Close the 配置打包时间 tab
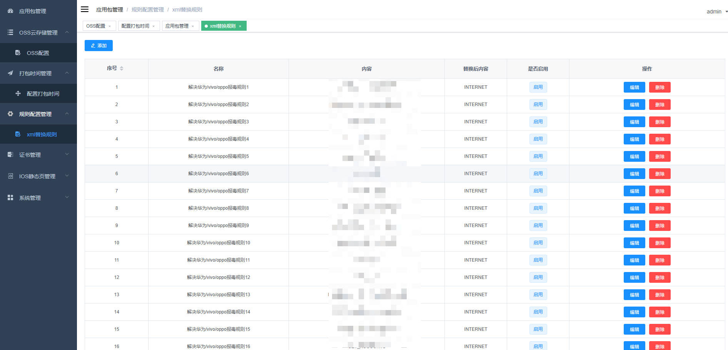The height and width of the screenshot is (350, 728). point(154,26)
